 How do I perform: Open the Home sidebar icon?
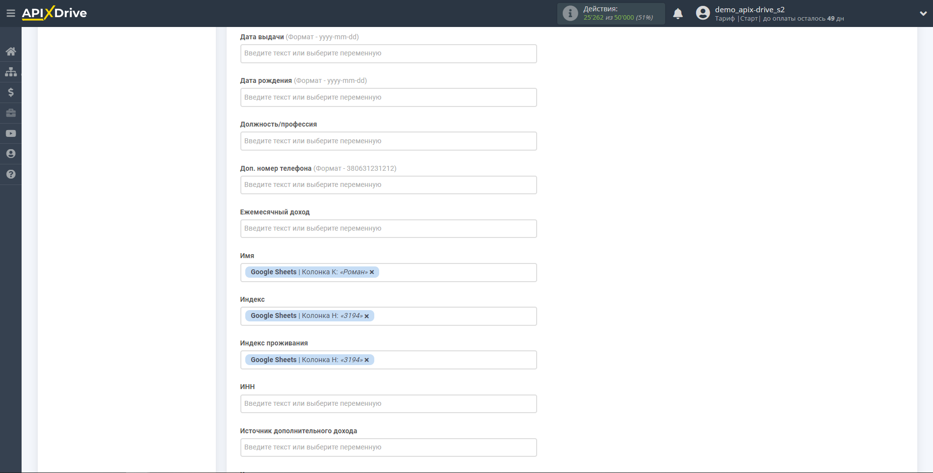[x=11, y=52]
